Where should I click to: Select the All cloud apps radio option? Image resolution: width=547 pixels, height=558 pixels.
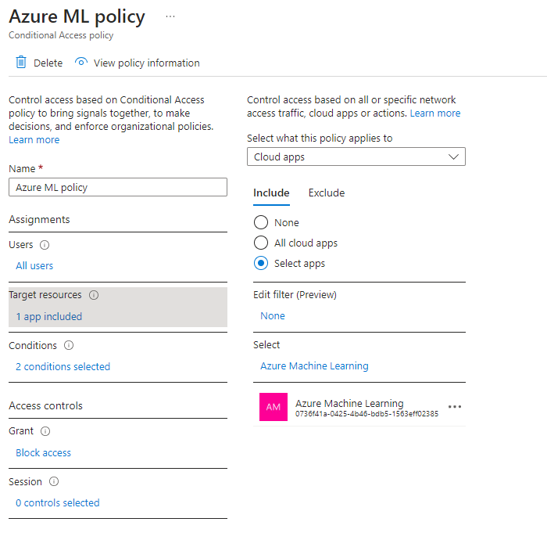click(x=261, y=243)
